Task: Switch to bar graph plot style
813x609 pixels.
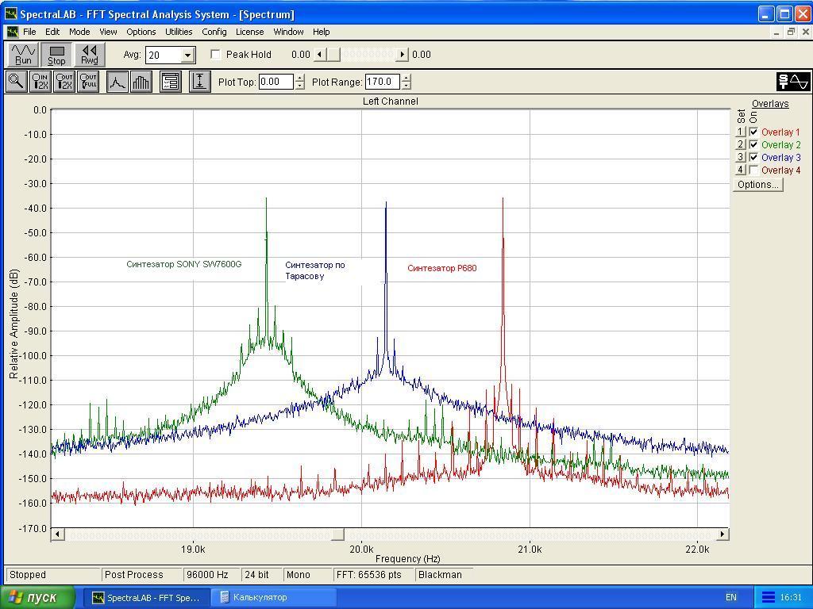Action: tap(141, 82)
